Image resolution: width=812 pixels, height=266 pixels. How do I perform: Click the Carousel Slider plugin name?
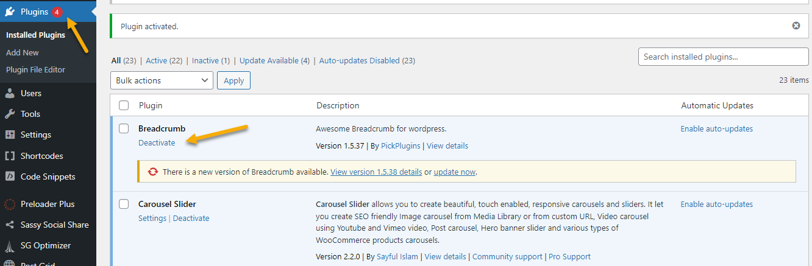(x=167, y=204)
